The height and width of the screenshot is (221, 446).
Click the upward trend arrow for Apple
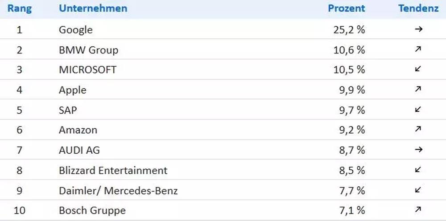tap(418, 90)
